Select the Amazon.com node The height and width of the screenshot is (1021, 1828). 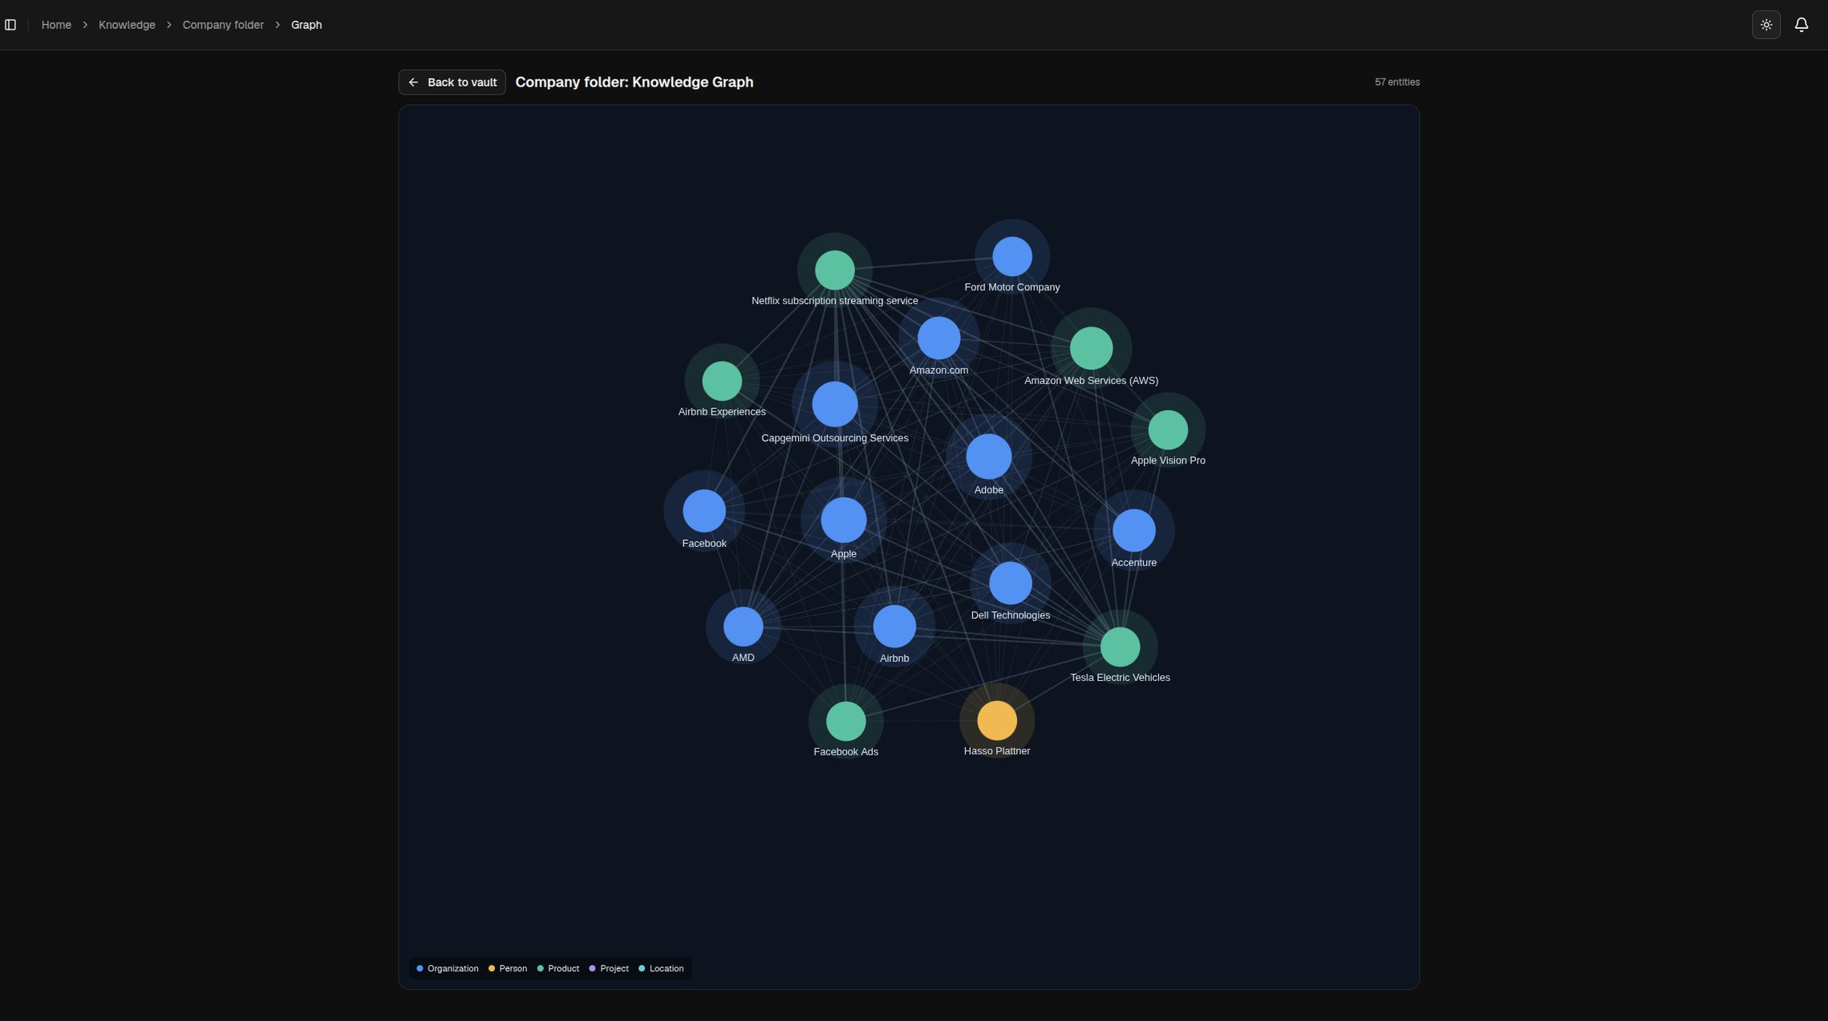938,338
